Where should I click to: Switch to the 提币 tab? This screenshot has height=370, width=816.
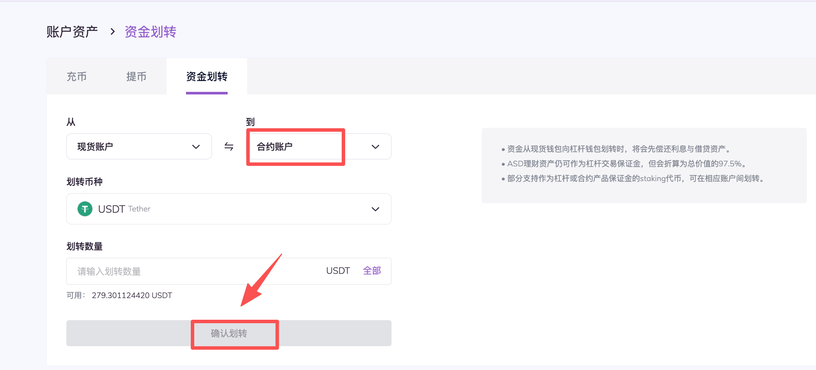(x=136, y=77)
